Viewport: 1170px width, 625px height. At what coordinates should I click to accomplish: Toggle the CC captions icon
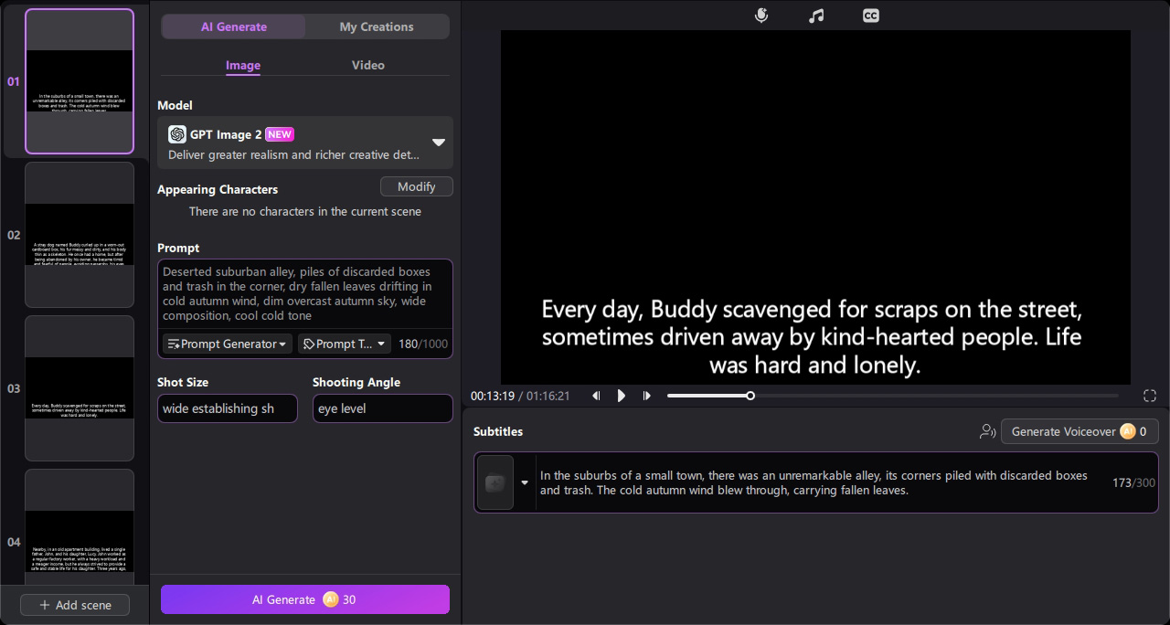pos(871,16)
